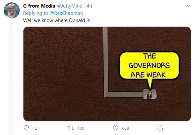Open the G from Media profile avatar
Viewport: 196px width, 135px height.
click(x=12, y=10)
